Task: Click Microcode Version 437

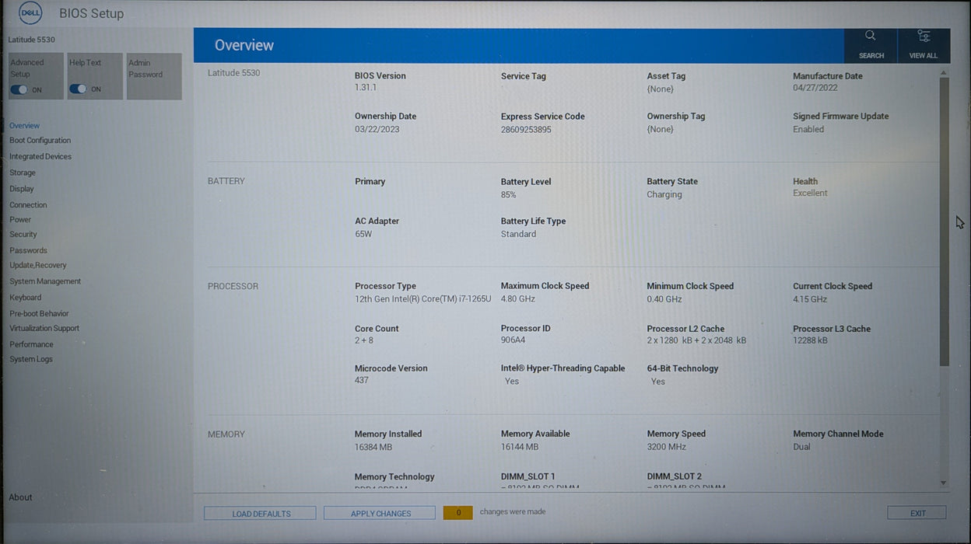Action: point(362,381)
